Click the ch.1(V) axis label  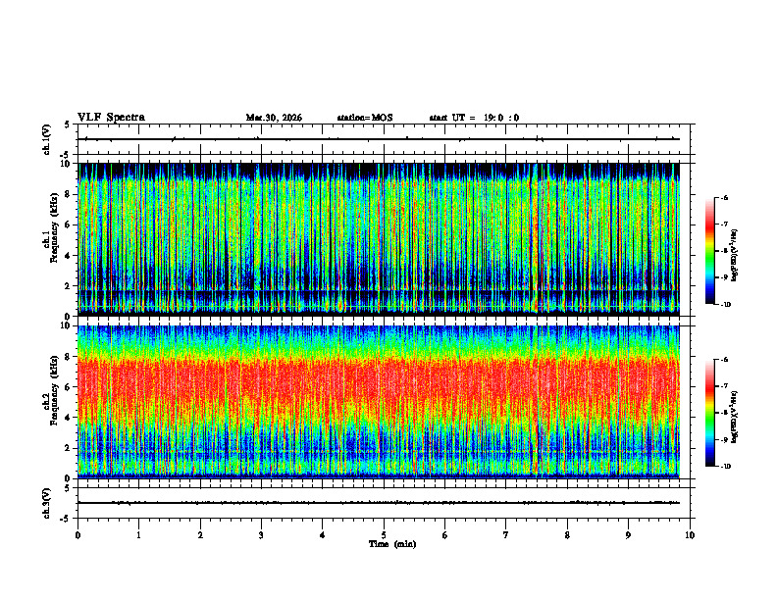[x=47, y=139]
